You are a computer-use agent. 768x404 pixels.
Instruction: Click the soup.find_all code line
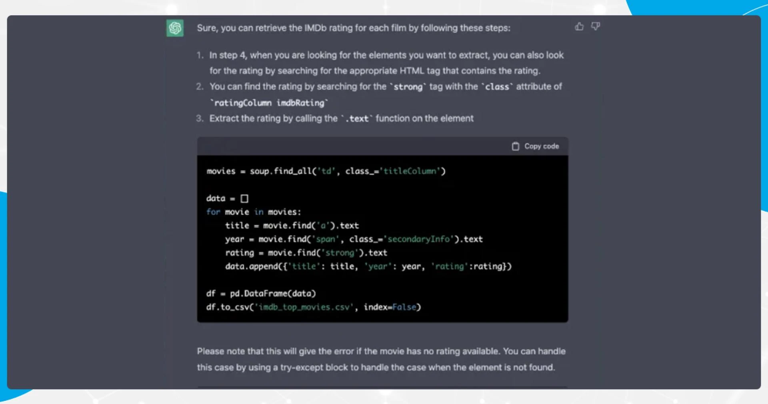click(x=326, y=171)
